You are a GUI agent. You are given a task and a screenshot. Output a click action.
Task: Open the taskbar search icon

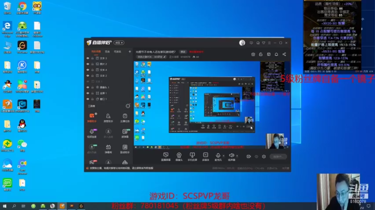pos(14,206)
